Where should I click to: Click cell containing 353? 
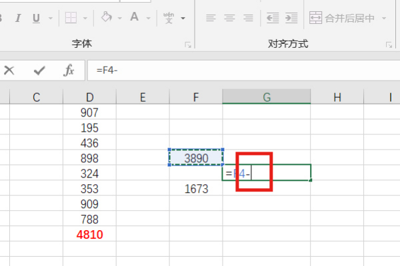tap(89, 189)
